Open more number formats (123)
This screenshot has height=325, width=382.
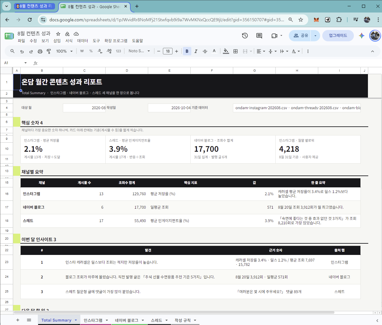click(x=118, y=51)
